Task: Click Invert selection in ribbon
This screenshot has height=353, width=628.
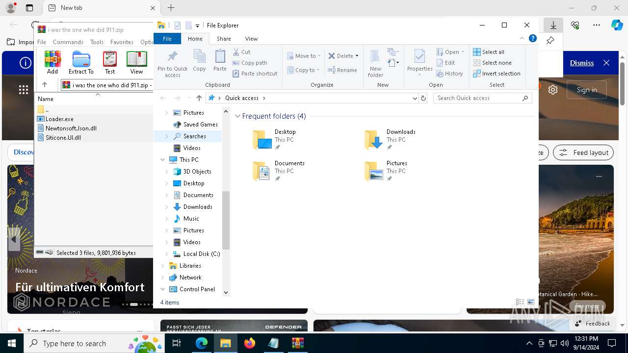Action: (497, 74)
